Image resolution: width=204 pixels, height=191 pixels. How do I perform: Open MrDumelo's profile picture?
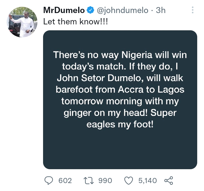point(22,22)
